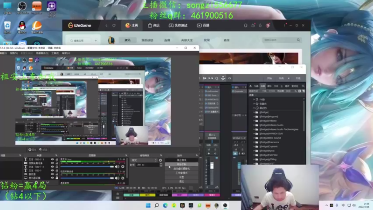
Task: Open the WeGame user avatar icon
Action: pyautogui.click(x=268, y=25)
